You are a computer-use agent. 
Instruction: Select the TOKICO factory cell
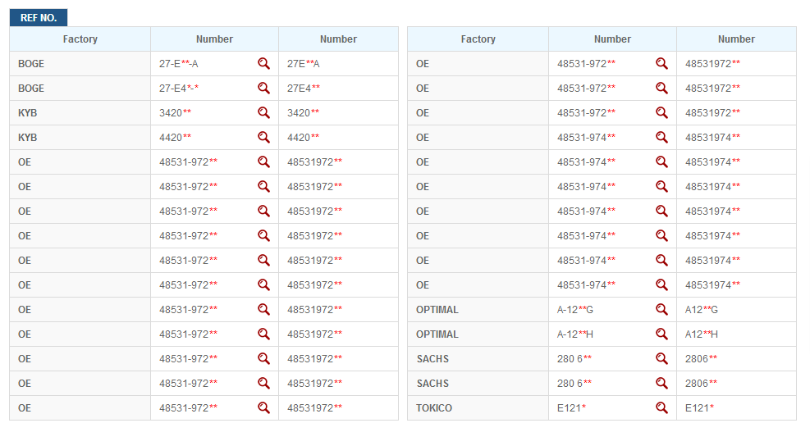pyautogui.click(x=433, y=407)
